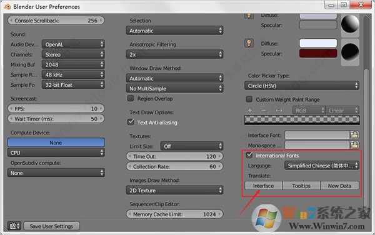The height and width of the screenshot is (235, 375).
Task: Uncheck International Fonts
Action: tap(249, 155)
